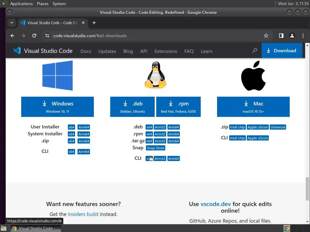Open Chrome's side panel icon
Viewport: 310px width, 232px height.
(x=281, y=36)
